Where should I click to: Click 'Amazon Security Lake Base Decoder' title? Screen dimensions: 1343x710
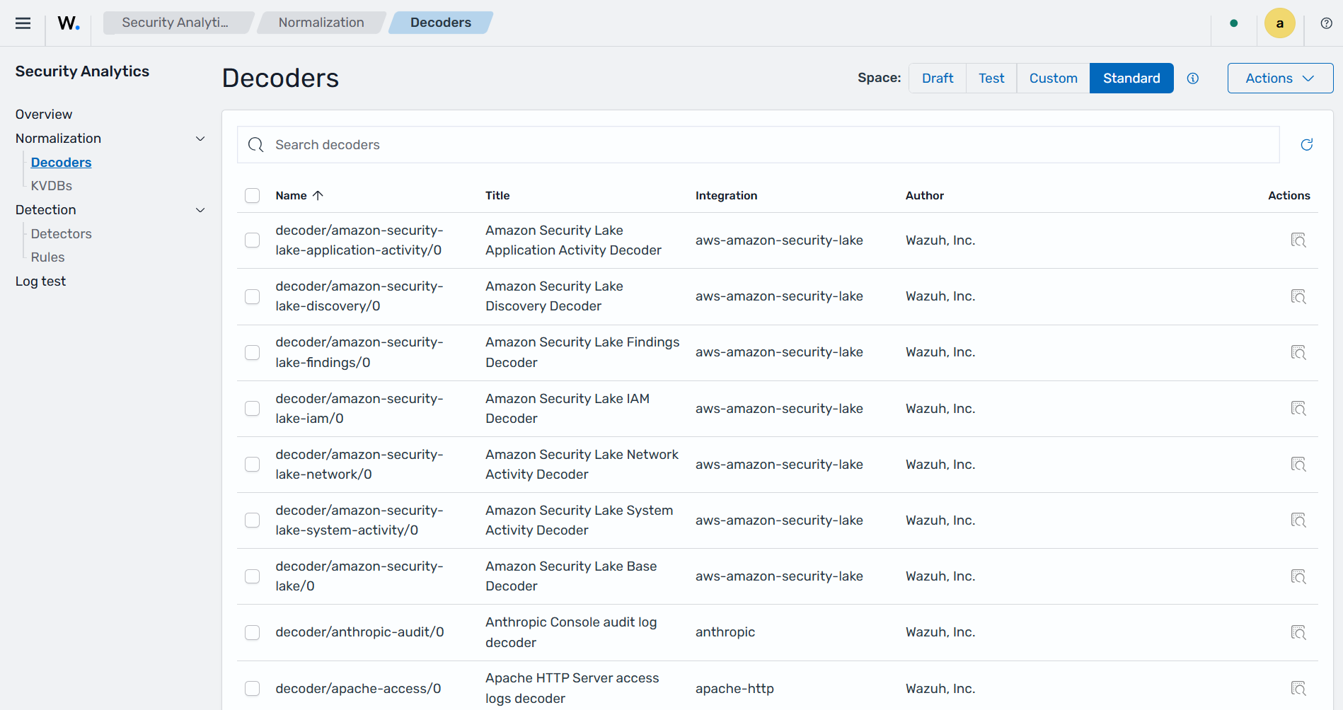tap(571, 576)
